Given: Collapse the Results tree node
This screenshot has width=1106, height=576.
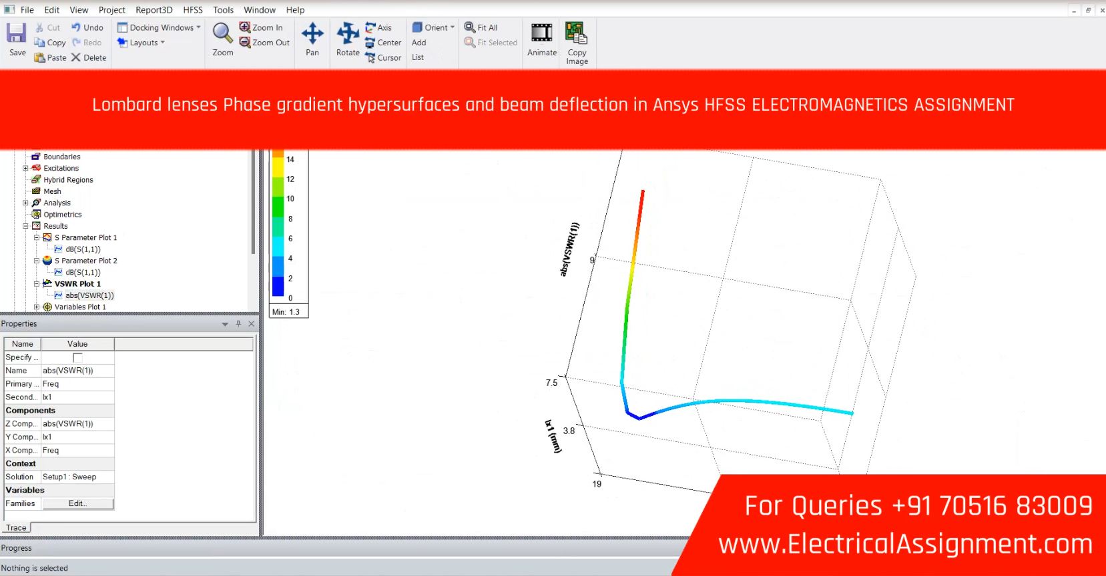Looking at the screenshot, I should click(x=26, y=226).
